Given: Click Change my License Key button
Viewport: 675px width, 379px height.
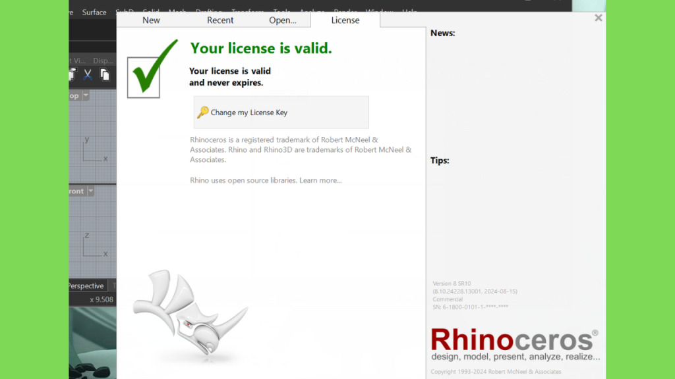Looking at the screenshot, I should point(281,112).
